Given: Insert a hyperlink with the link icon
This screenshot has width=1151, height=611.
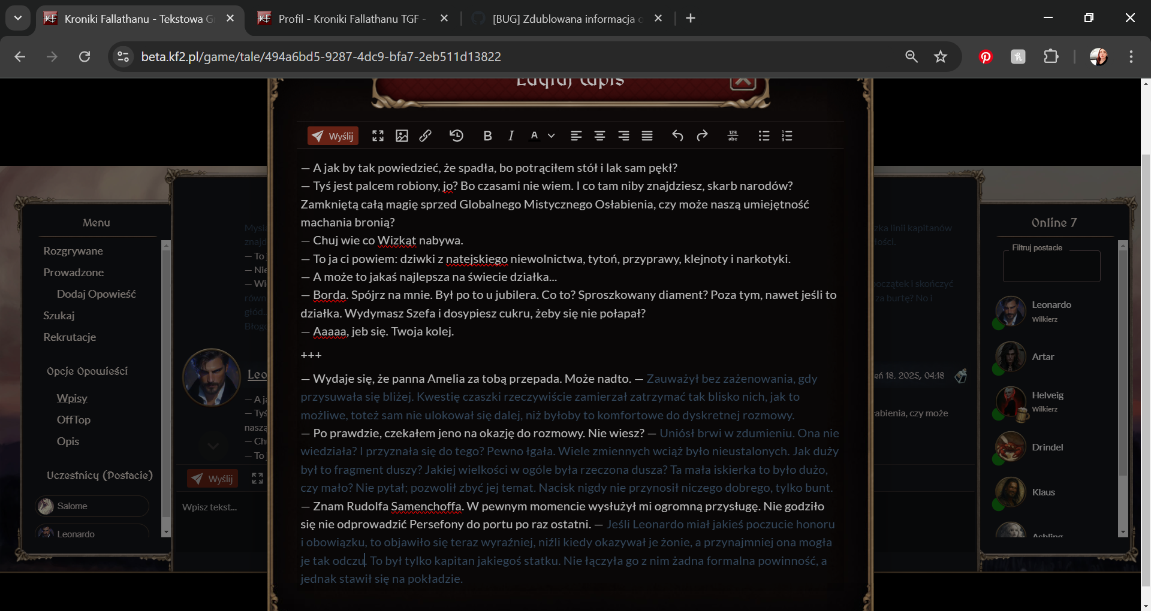Looking at the screenshot, I should [x=426, y=136].
